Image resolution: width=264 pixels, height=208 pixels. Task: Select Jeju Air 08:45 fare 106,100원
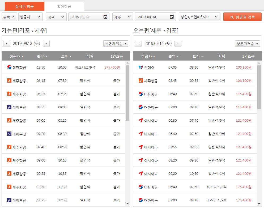click(x=244, y=81)
